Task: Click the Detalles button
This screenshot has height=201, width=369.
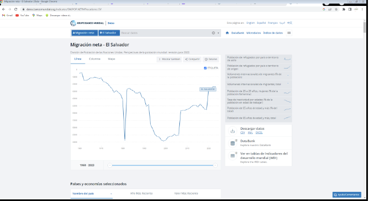Action: click(211, 59)
